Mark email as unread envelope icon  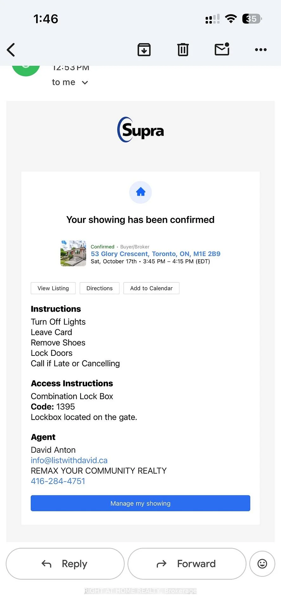point(222,49)
